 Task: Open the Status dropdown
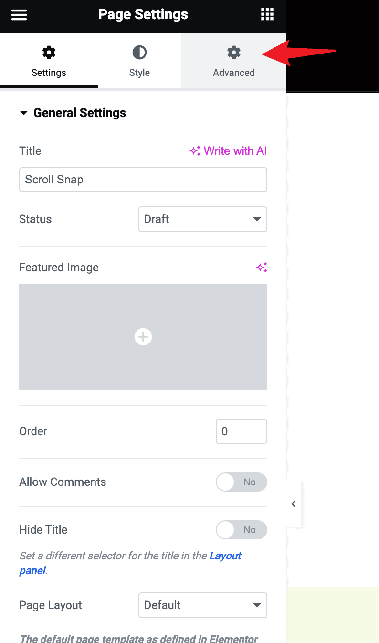(x=202, y=219)
